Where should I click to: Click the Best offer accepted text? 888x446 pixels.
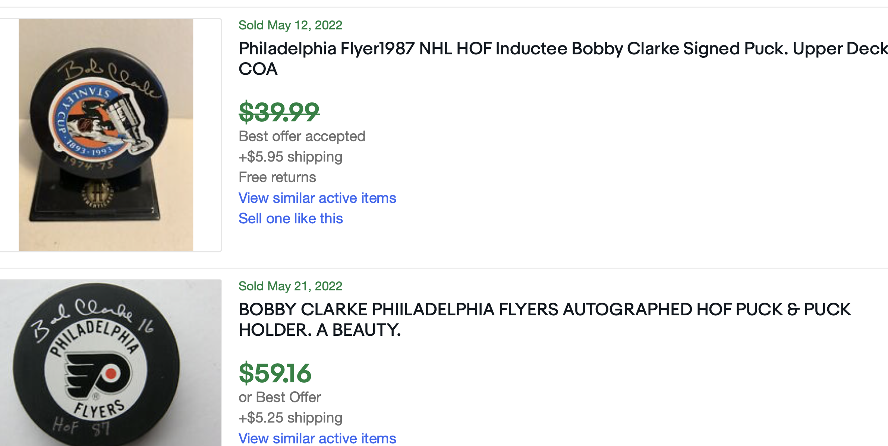302,136
